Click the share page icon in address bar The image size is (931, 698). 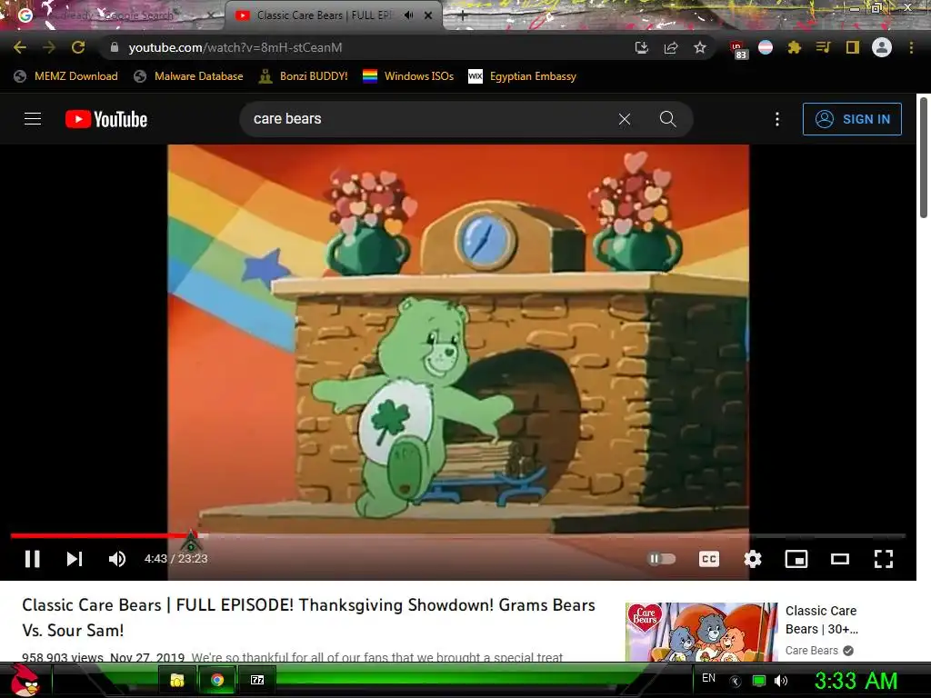click(671, 47)
